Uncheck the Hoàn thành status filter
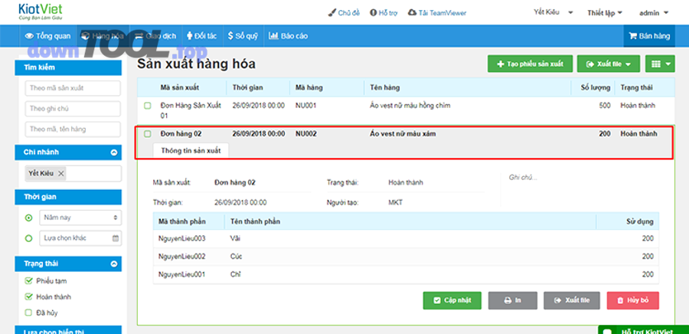689x334 pixels. tap(29, 296)
